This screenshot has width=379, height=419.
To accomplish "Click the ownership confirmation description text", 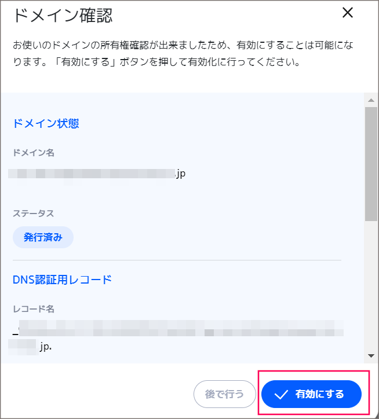I will click(x=183, y=53).
